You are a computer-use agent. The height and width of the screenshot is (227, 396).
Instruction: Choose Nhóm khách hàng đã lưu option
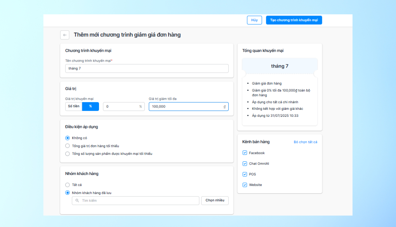click(x=68, y=193)
